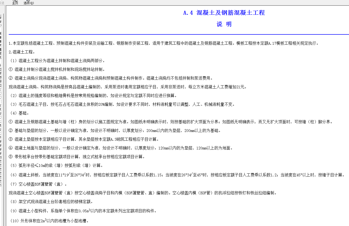The width and height of the screenshot is (349, 226).
Task: Click line (6) about 混凝土斜板 slope coefficients
Action: pyautogui.click(x=177, y=175)
